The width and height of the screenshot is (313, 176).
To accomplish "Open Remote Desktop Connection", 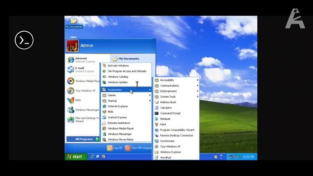I will 177,135.
